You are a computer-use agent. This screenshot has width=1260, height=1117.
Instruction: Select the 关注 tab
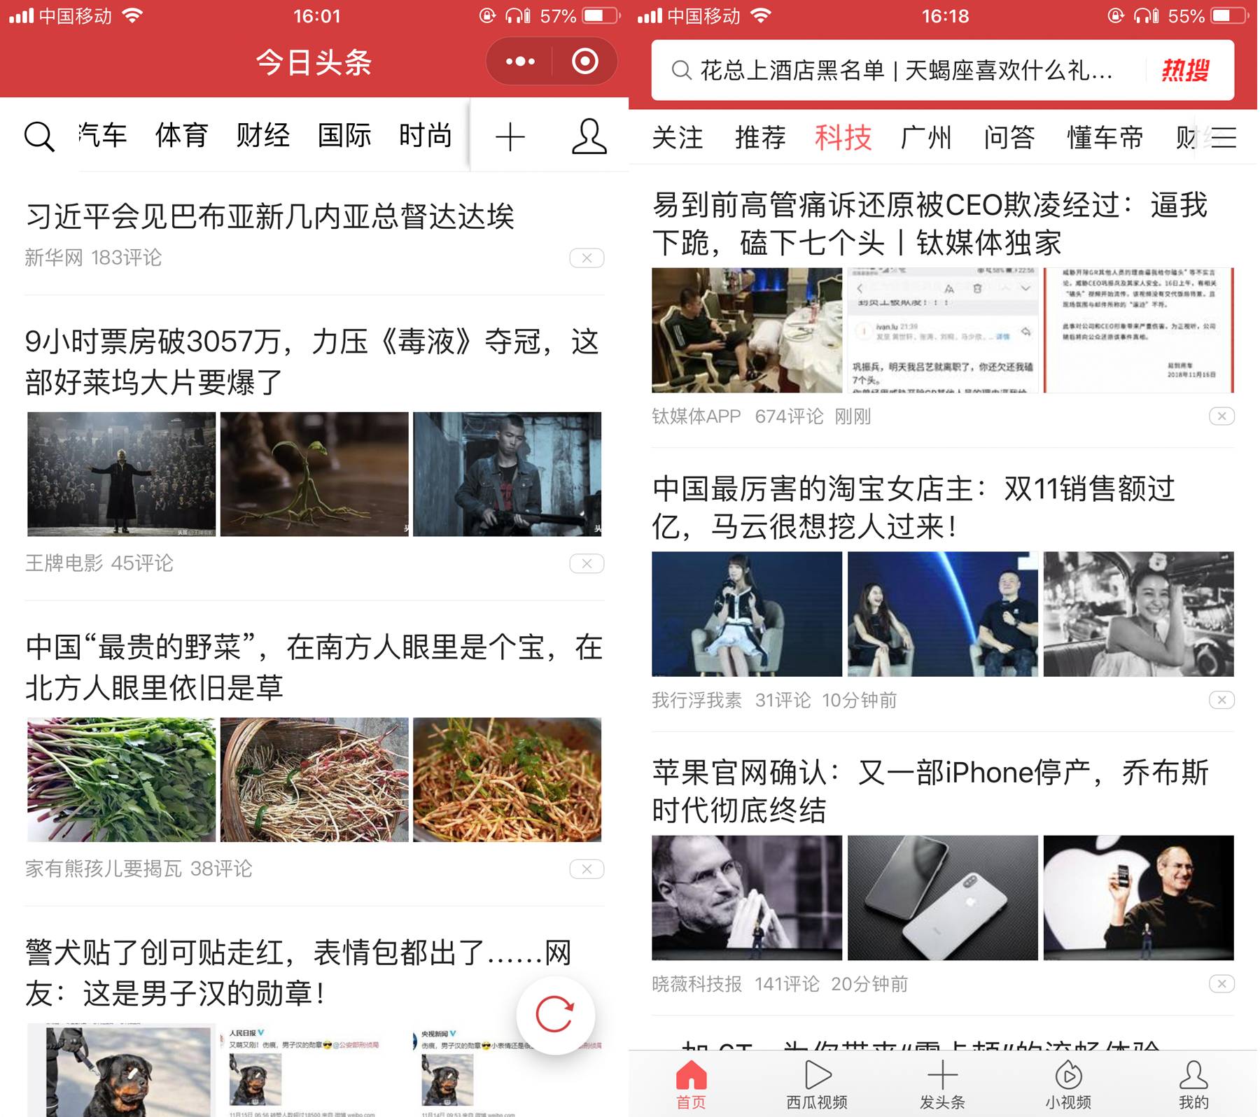click(678, 138)
